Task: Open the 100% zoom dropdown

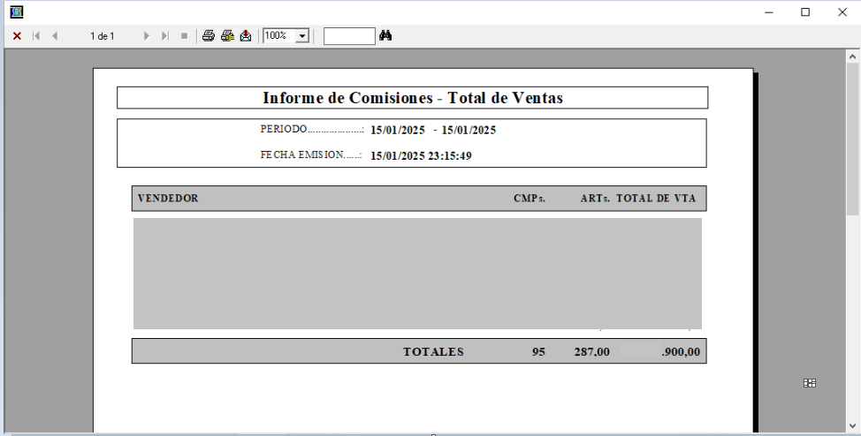Action: click(302, 36)
